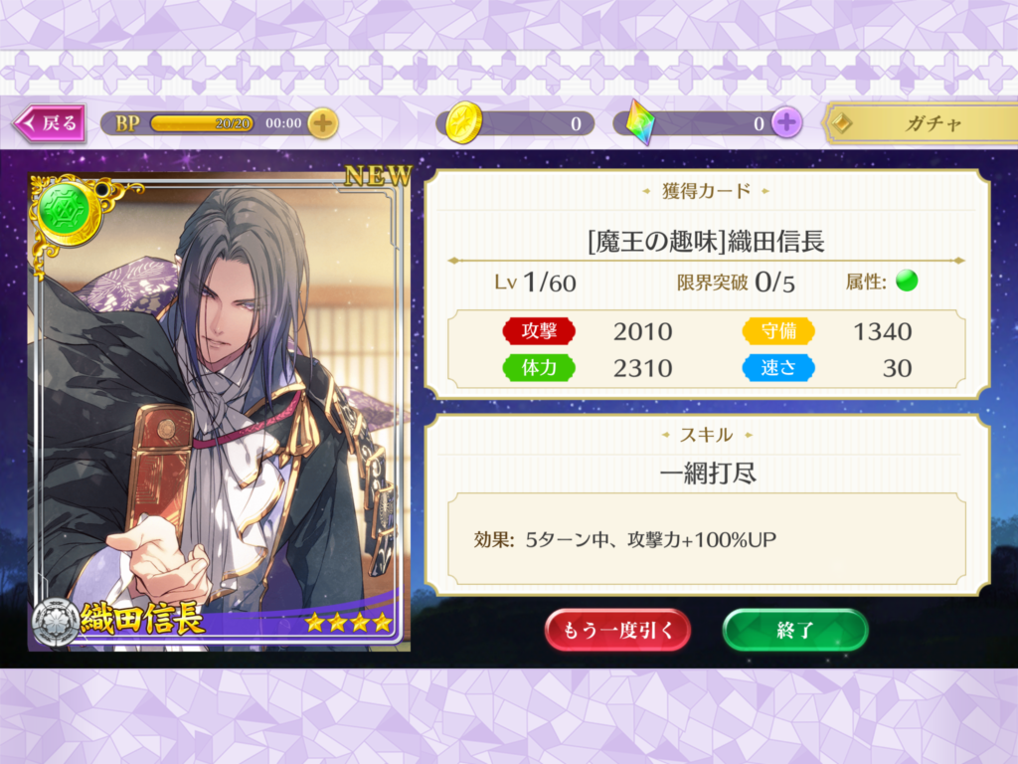Viewport: 1018px width, 764px height.
Task: Select the blue 速さ stat label
Action: click(778, 368)
